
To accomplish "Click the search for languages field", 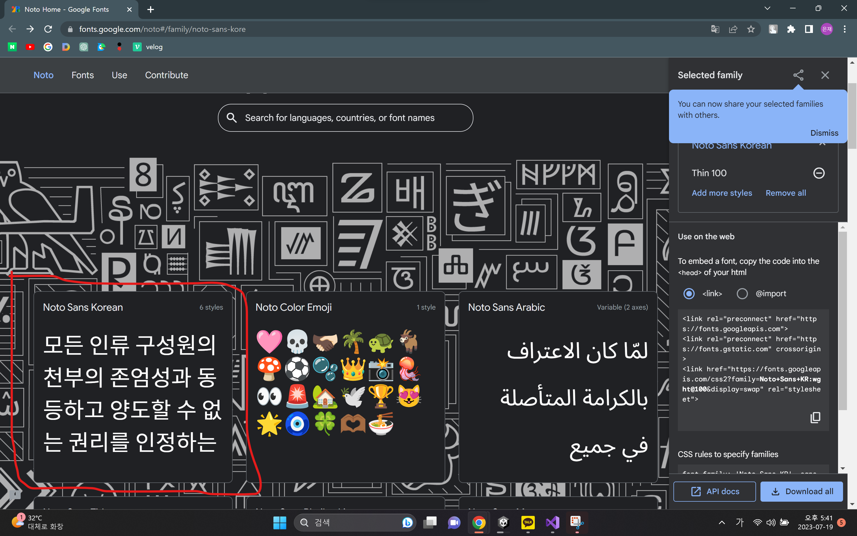I will 345,118.
